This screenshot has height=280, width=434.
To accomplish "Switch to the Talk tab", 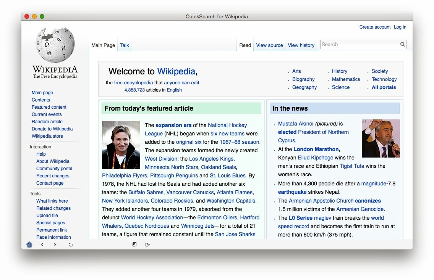I will [x=125, y=45].
